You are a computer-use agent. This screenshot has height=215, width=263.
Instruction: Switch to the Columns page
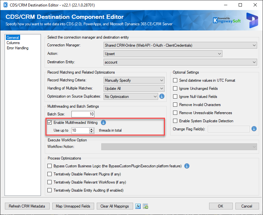[13, 43]
